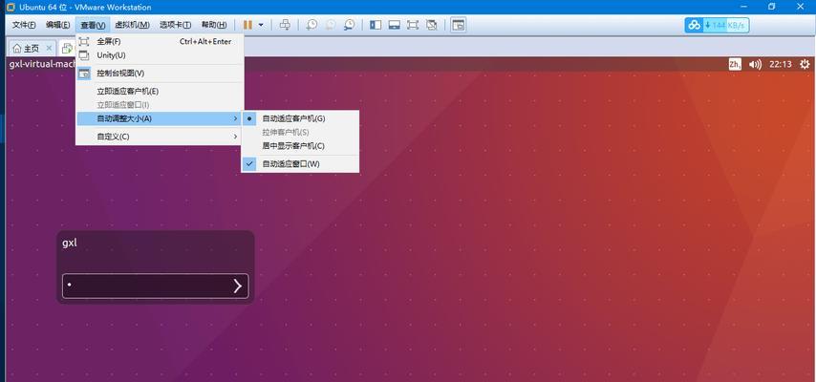Viewport: 816px width, 382px height.
Task: Close the 主页 tab
Action: pos(49,49)
